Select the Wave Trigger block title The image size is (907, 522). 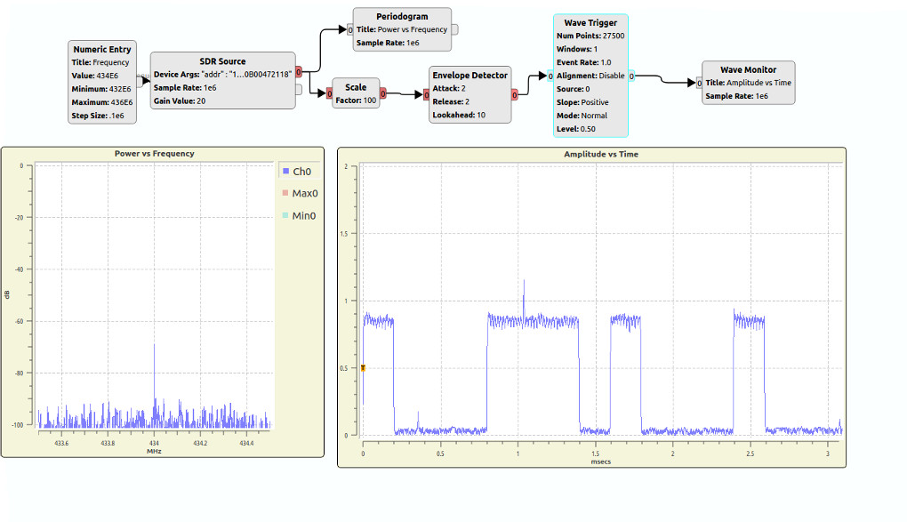click(590, 22)
